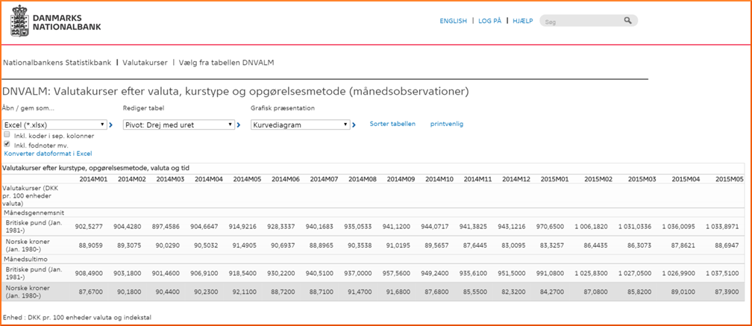Switch language via ENGLISH link
This screenshot has height=326, width=752.
pyautogui.click(x=453, y=22)
